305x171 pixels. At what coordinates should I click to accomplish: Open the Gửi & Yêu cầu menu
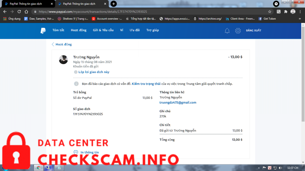103,30
